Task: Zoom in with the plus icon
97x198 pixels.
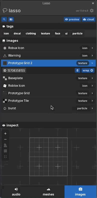Action: (x=5, y=134)
